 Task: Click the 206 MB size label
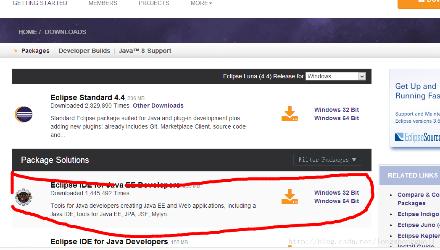tap(136, 98)
